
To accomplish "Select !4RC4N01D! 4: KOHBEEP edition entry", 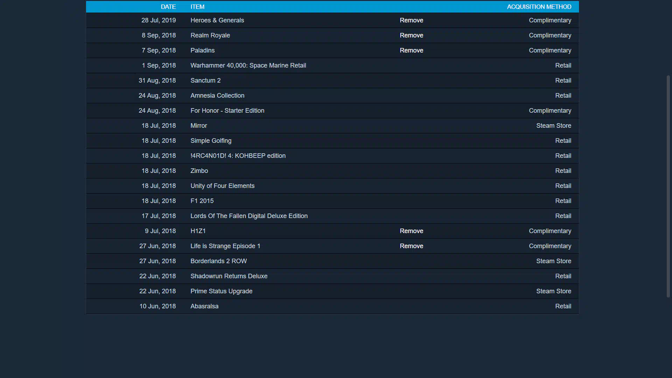I will (238, 156).
